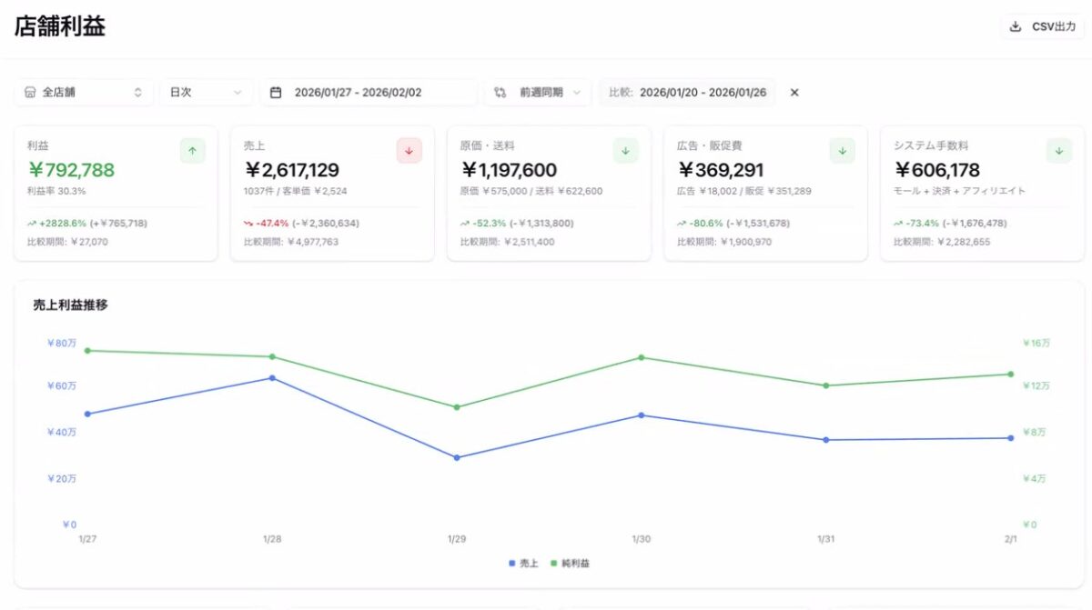1092x610 pixels.
Task: Click the store icon beside 全店舗
Action: coord(30,93)
